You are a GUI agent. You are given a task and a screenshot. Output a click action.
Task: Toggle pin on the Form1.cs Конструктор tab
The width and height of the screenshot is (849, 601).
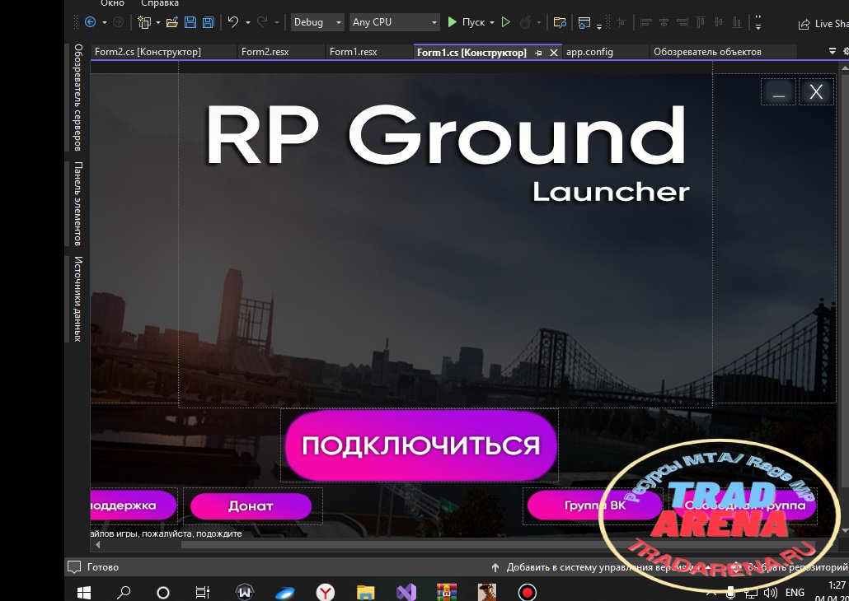point(538,53)
